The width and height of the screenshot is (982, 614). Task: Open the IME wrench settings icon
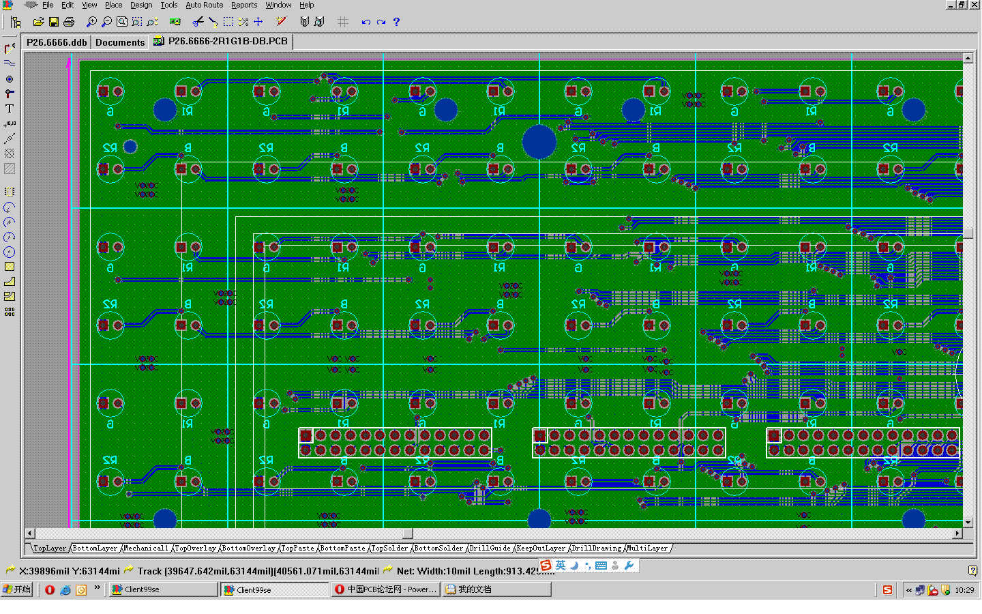coord(629,565)
